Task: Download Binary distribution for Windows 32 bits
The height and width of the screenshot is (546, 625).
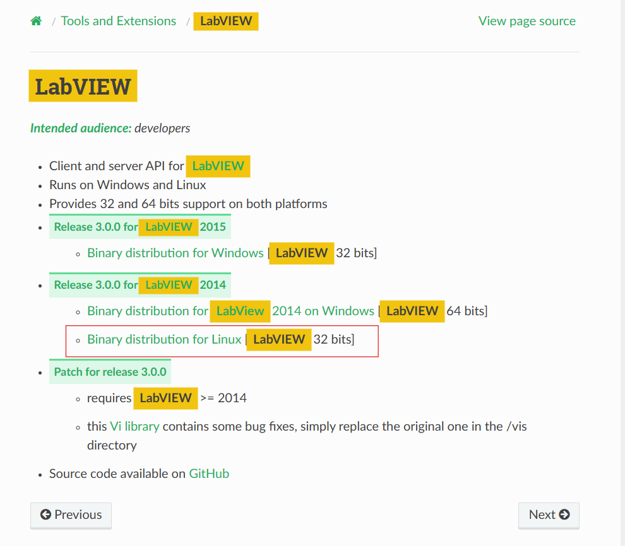Action: point(176,253)
